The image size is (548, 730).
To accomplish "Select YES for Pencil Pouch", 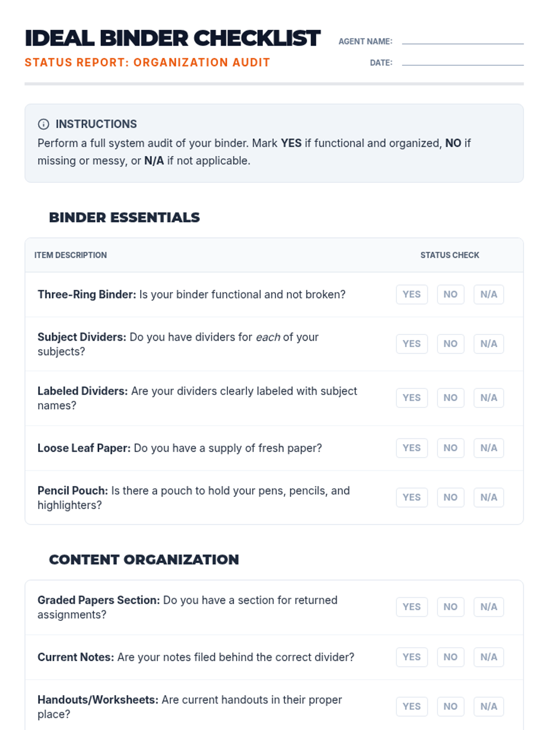I will tap(411, 497).
